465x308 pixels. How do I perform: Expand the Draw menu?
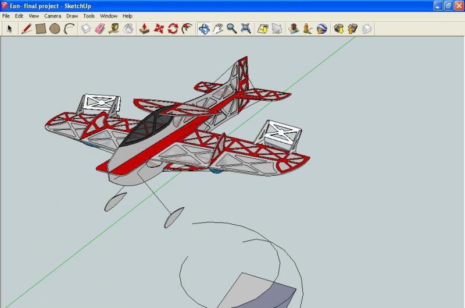[x=72, y=16]
